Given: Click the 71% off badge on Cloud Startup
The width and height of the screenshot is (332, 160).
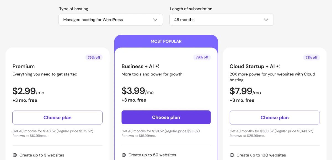Looking at the screenshot, I should (x=311, y=57).
